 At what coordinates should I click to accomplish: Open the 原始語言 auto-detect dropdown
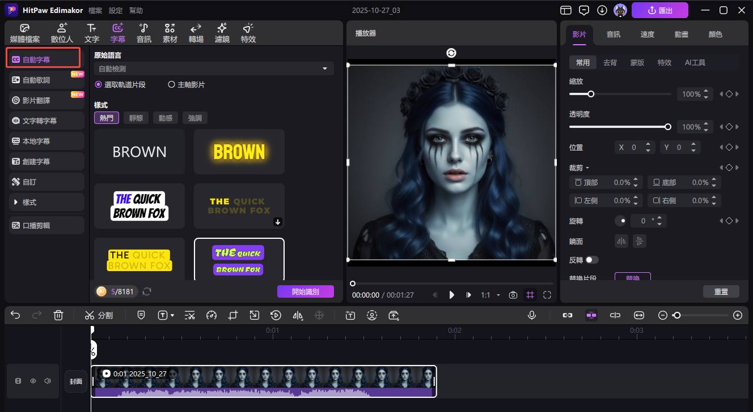tap(214, 68)
